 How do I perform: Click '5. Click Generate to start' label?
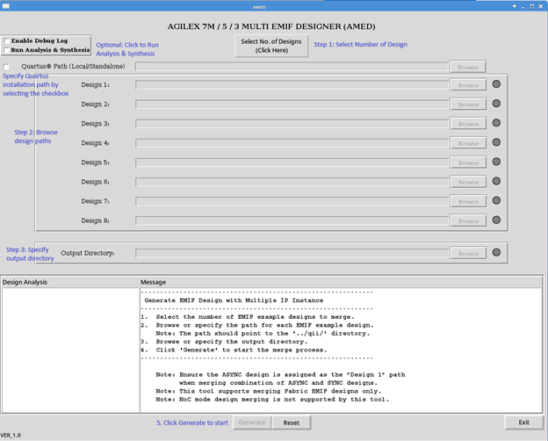pos(191,423)
